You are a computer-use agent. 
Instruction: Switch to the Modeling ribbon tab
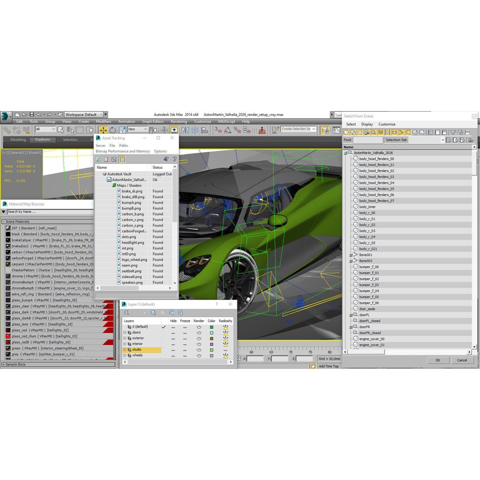pyautogui.click(x=18, y=140)
